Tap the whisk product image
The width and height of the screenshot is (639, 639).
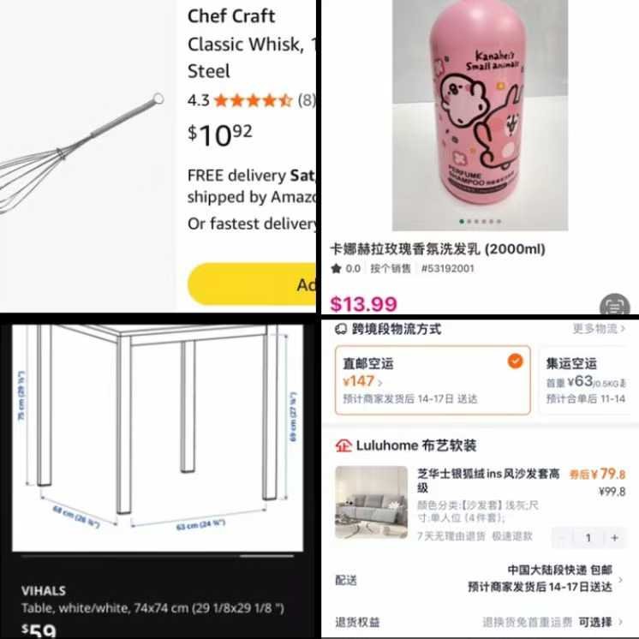coord(81,155)
